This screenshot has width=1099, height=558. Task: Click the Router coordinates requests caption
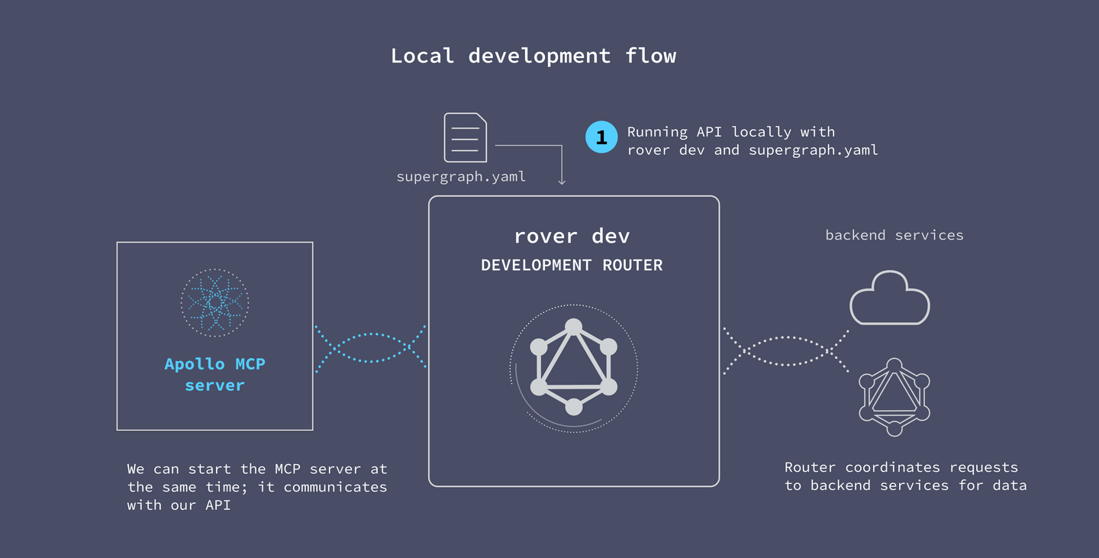pos(905,476)
